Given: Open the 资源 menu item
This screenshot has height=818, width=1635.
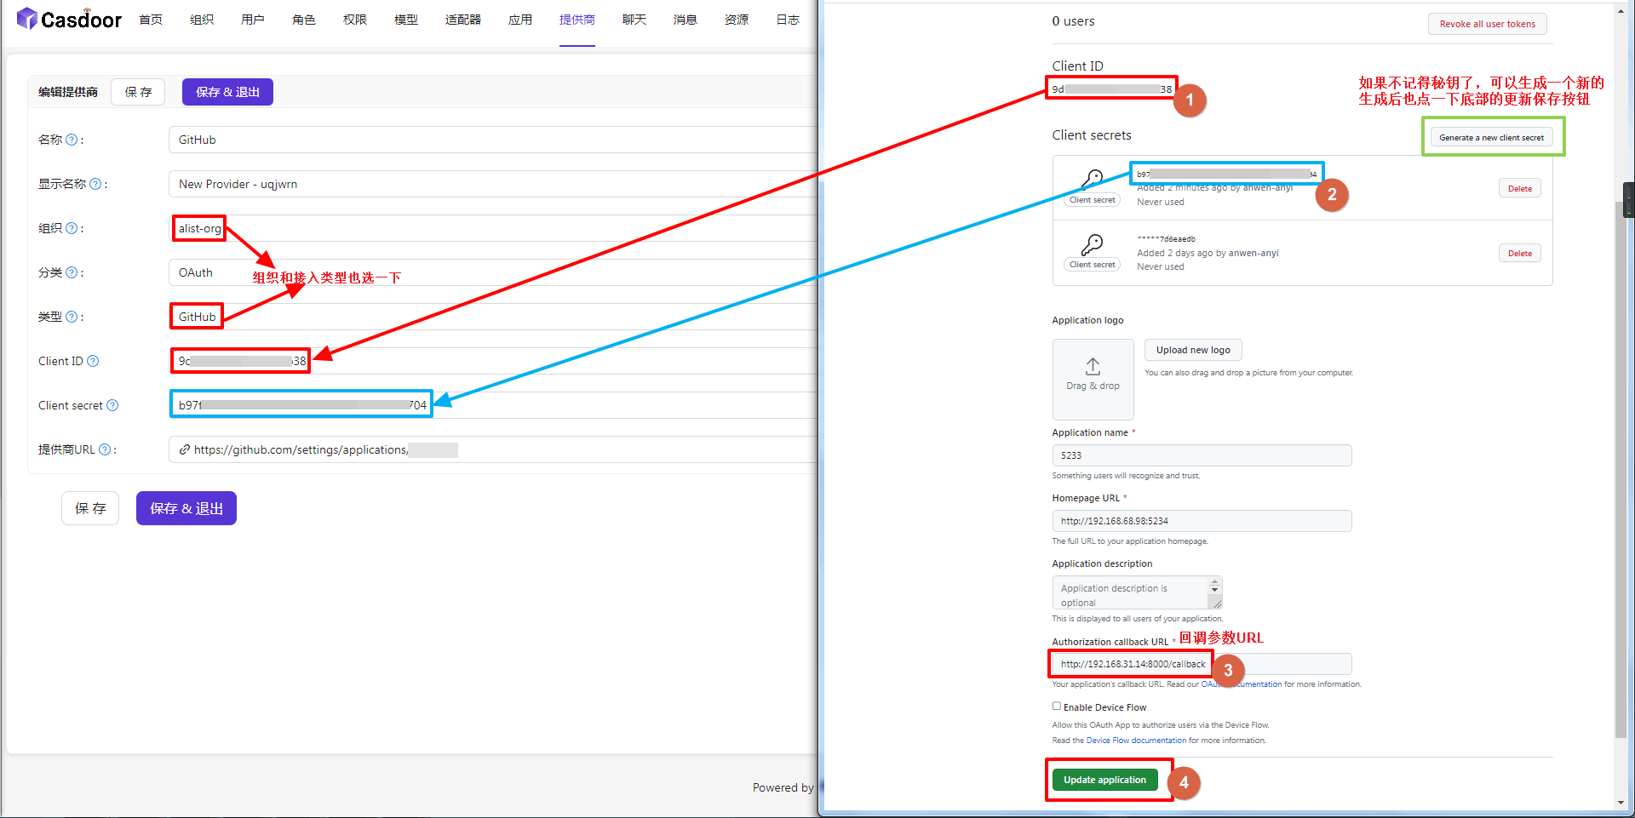Looking at the screenshot, I should pos(737,20).
